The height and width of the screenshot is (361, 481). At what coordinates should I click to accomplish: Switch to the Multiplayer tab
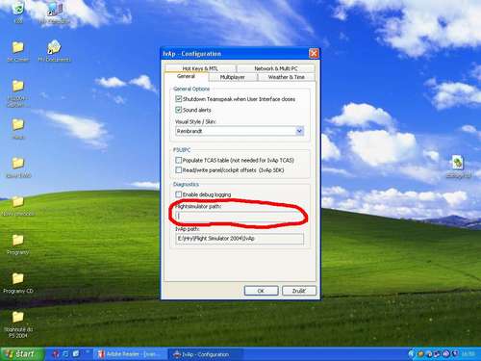(x=233, y=77)
